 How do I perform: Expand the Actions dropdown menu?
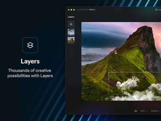click(x=155, y=111)
